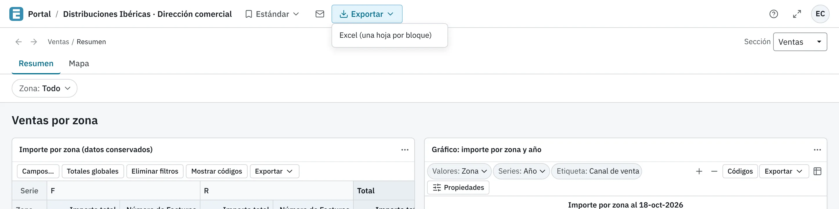Click the Portal app logo icon
The image size is (839, 209).
pyautogui.click(x=16, y=14)
